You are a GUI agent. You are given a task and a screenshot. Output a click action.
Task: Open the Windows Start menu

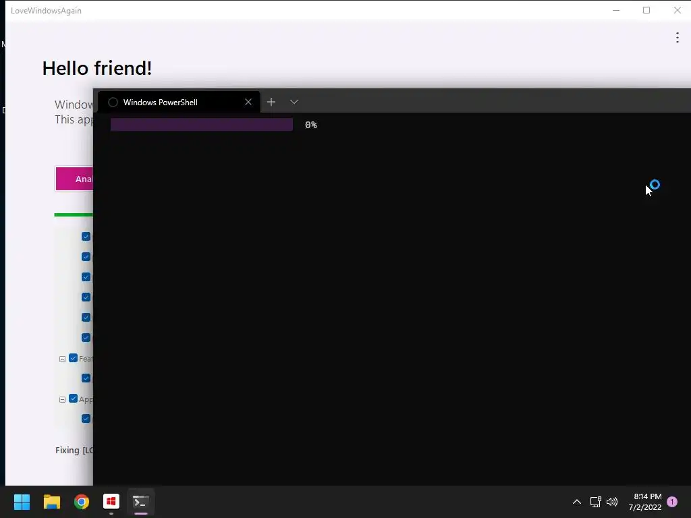click(22, 502)
